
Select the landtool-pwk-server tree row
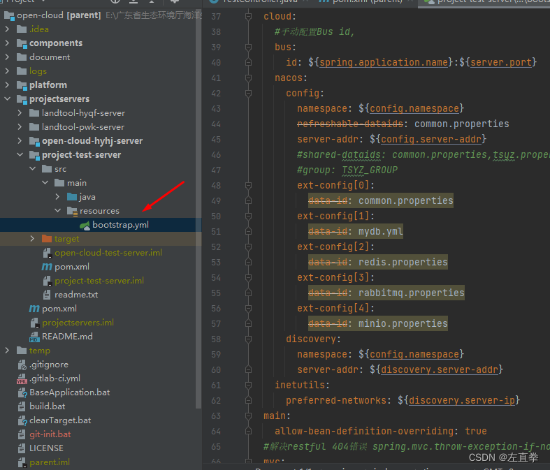[x=101, y=127]
